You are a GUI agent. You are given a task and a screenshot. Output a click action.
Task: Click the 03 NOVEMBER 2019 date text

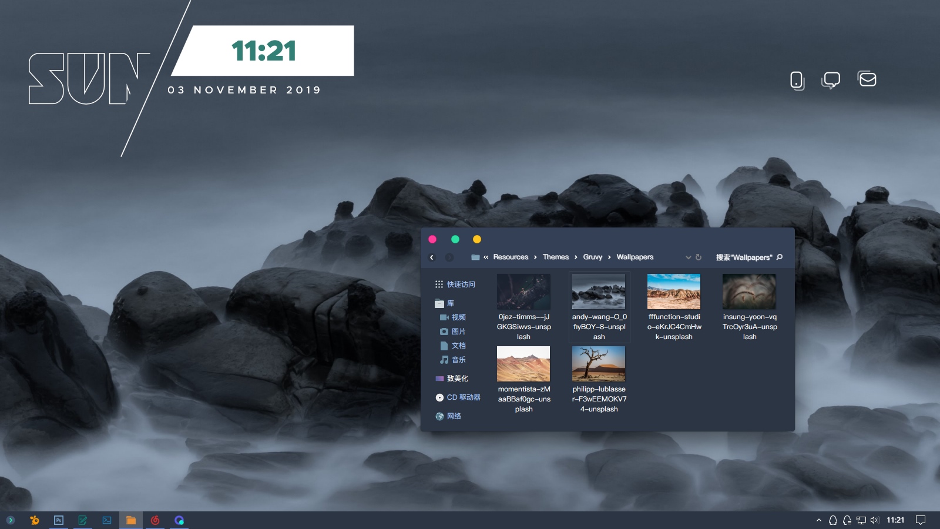(244, 90)
